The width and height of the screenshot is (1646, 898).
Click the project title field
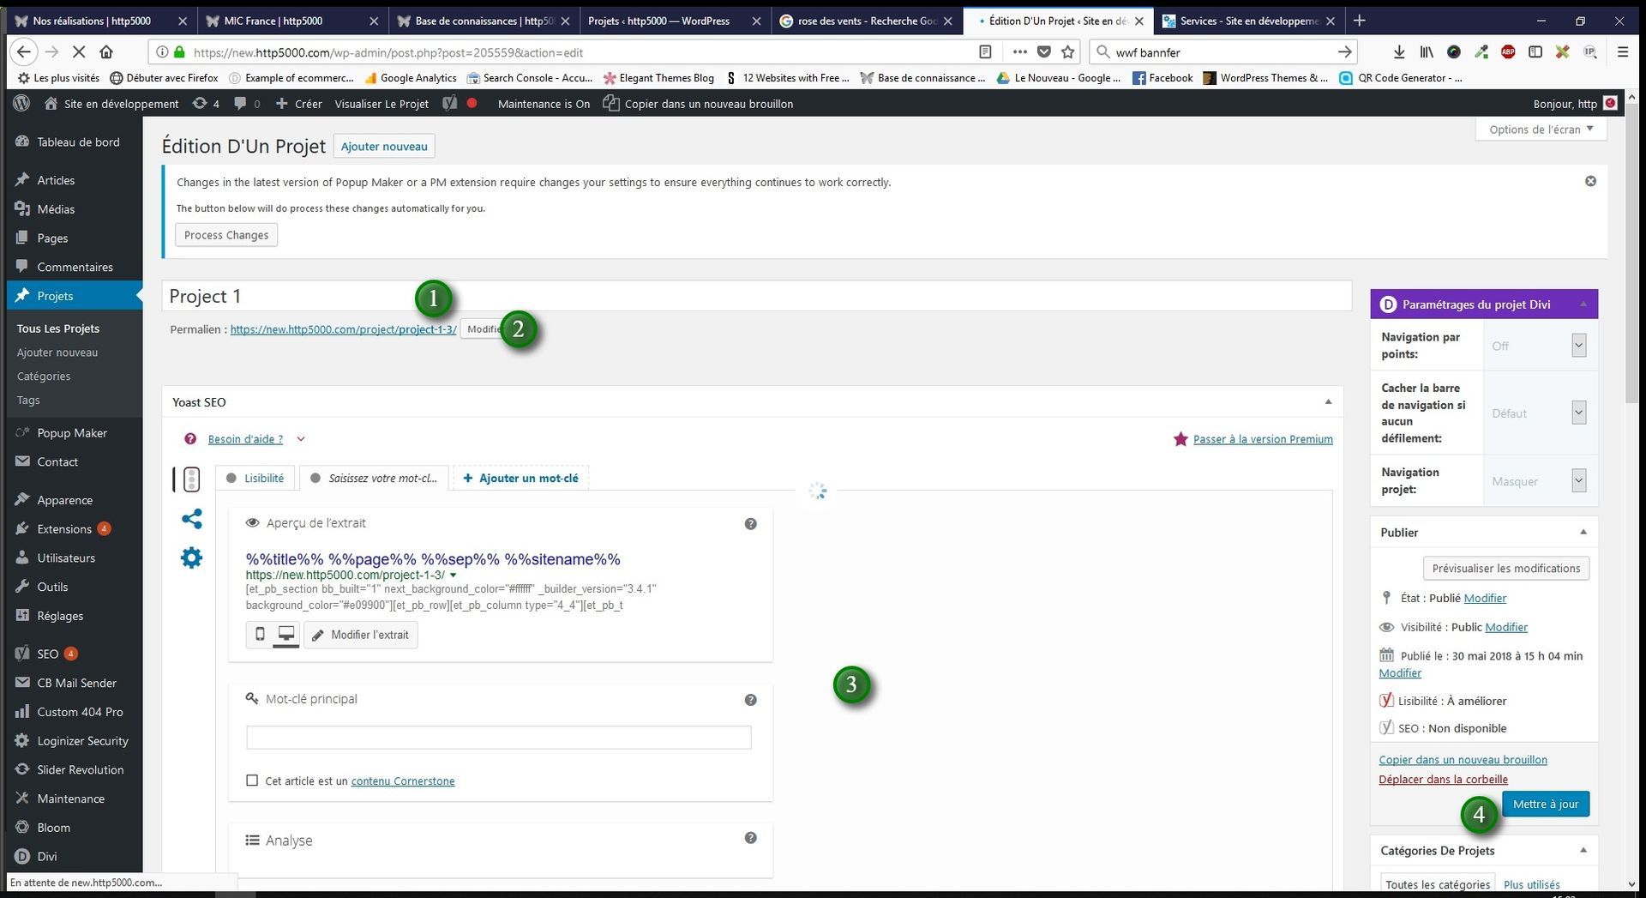click(756, 296)
